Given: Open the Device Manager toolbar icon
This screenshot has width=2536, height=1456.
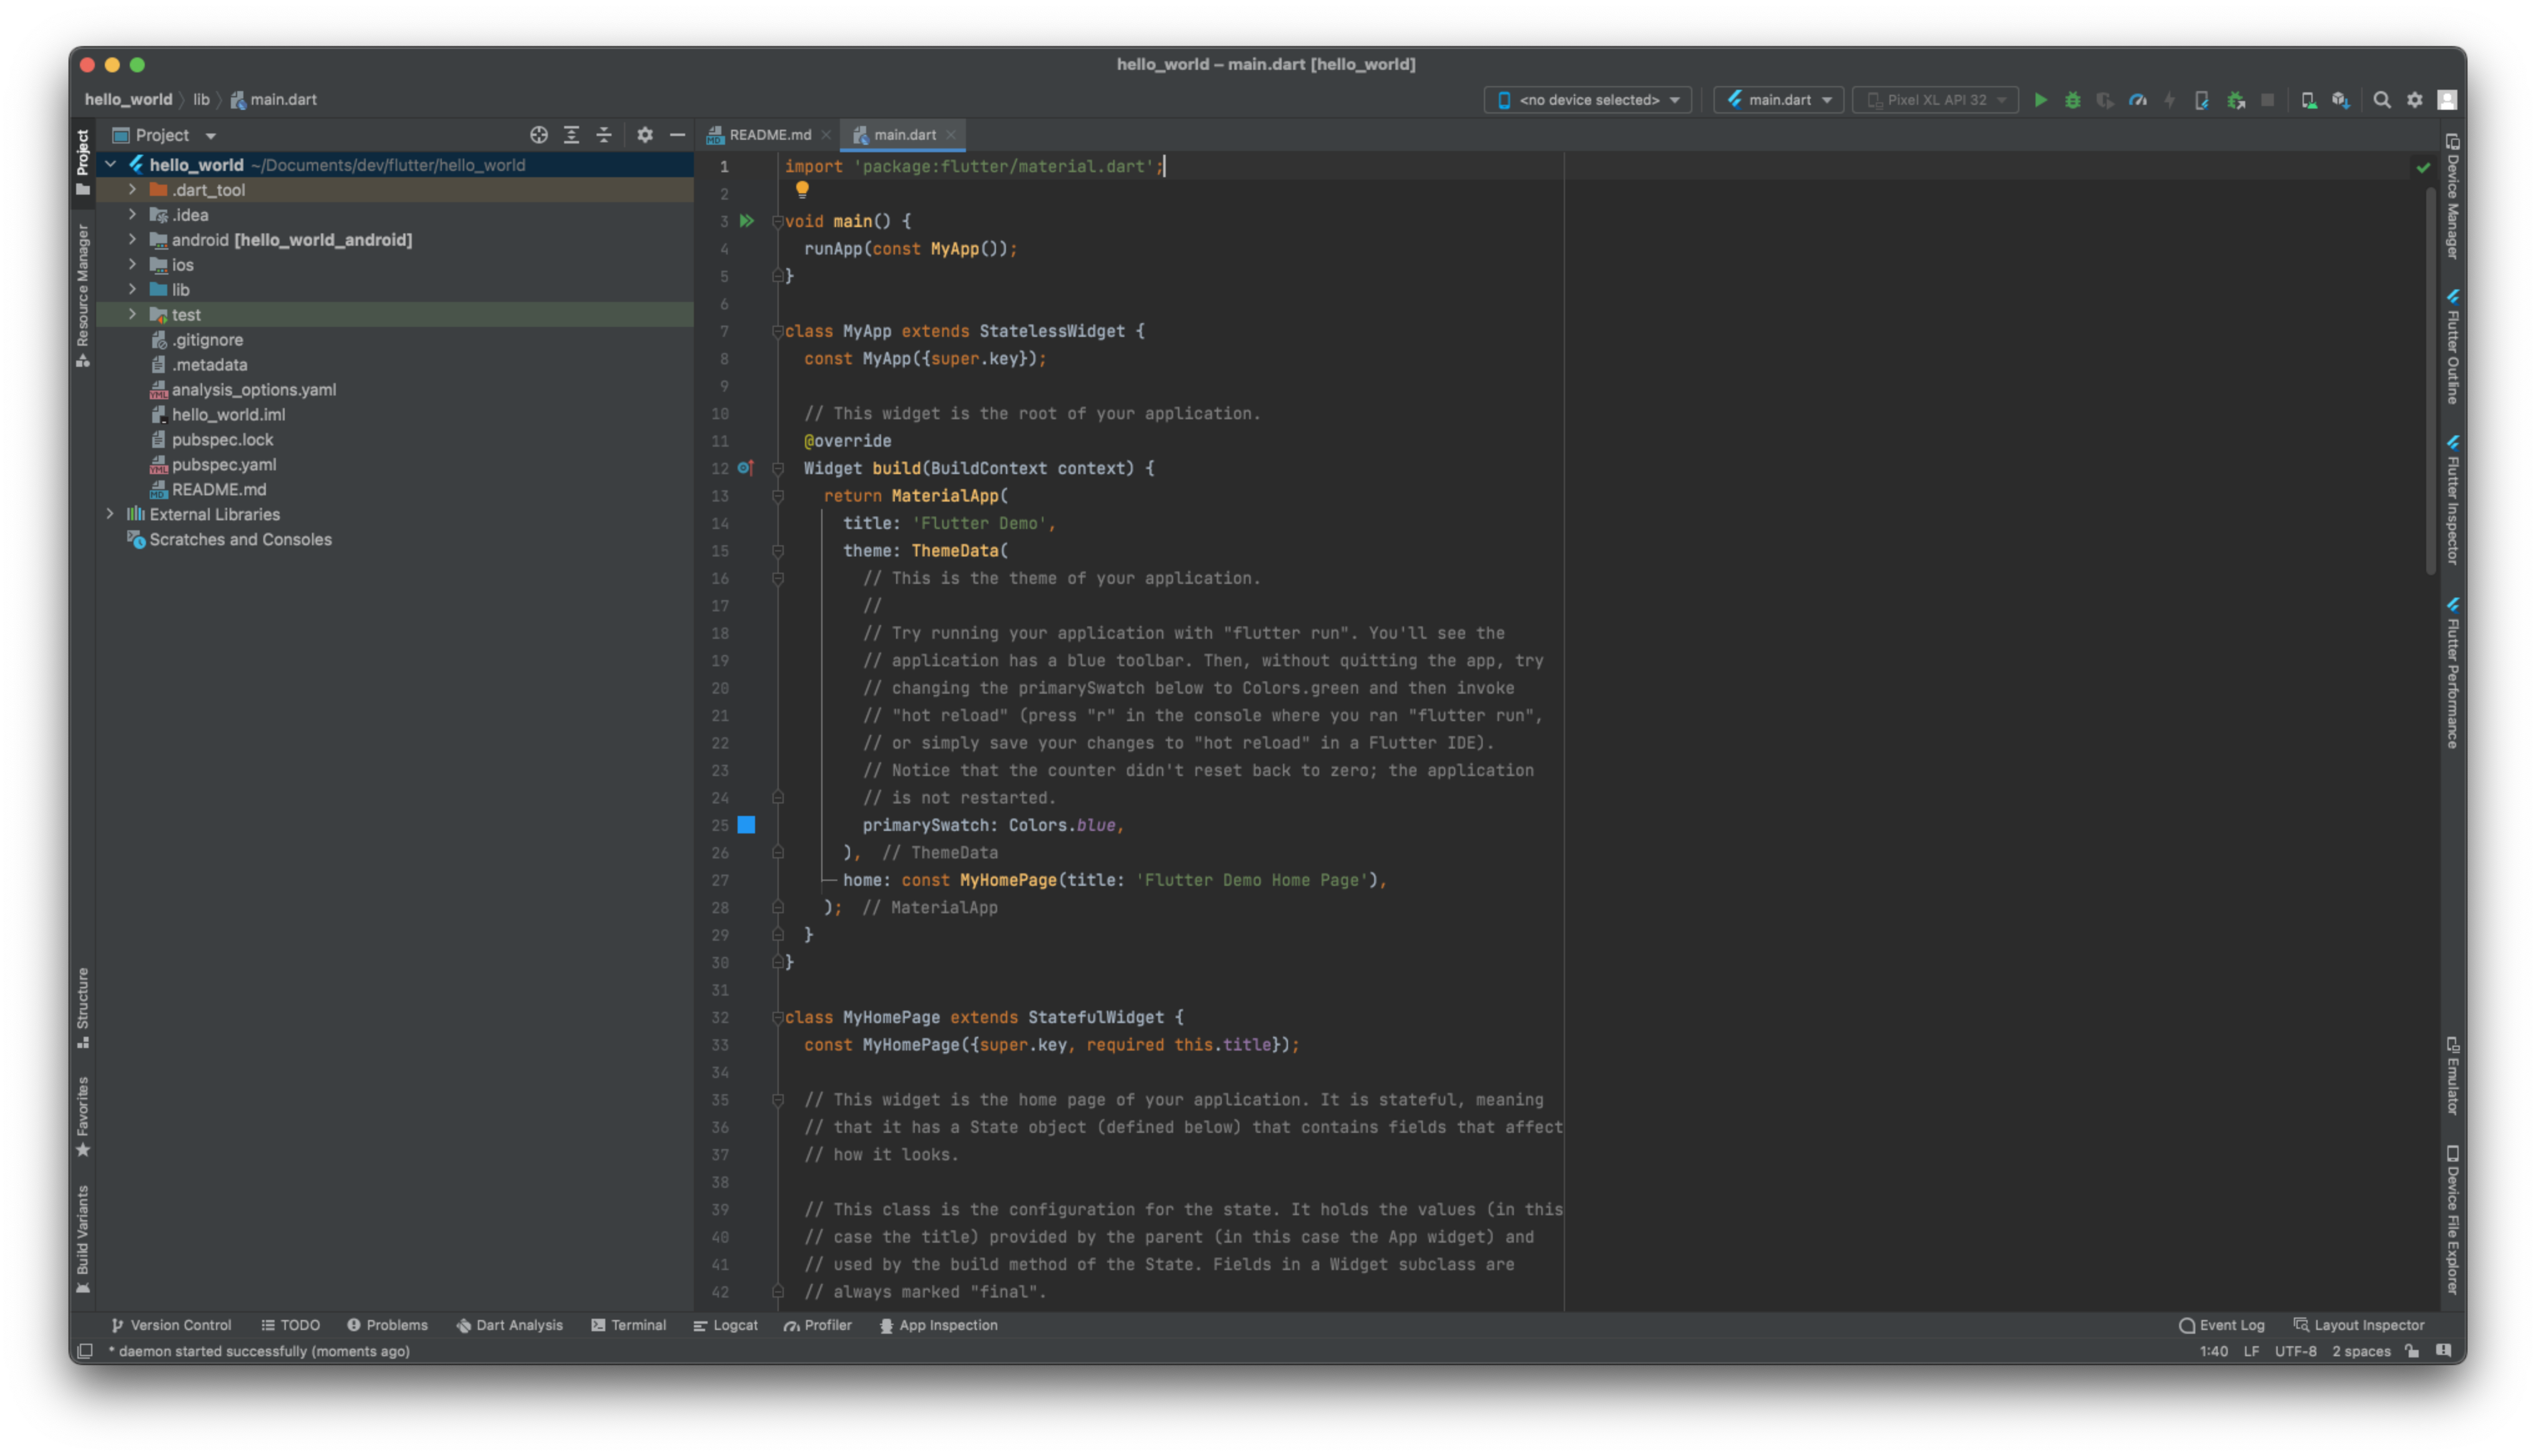Looking at the screenshot, I should pyautogui.click(x=2308, y=100).
